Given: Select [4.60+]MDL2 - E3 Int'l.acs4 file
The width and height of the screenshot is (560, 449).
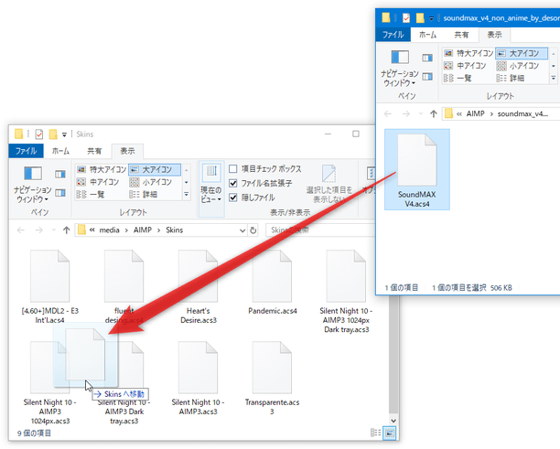Looking at the screenshot, I should 49,287.
